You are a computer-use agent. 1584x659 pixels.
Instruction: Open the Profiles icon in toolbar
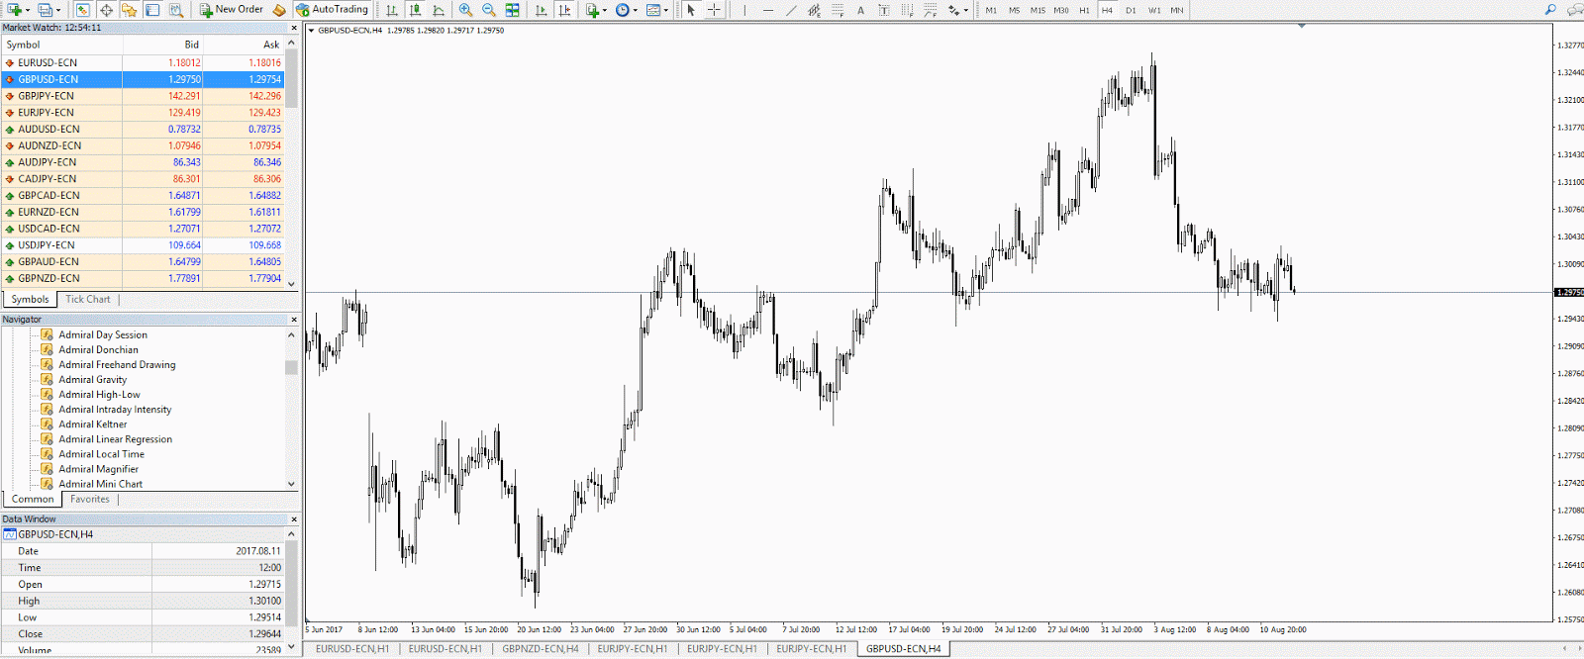(45, 10)
